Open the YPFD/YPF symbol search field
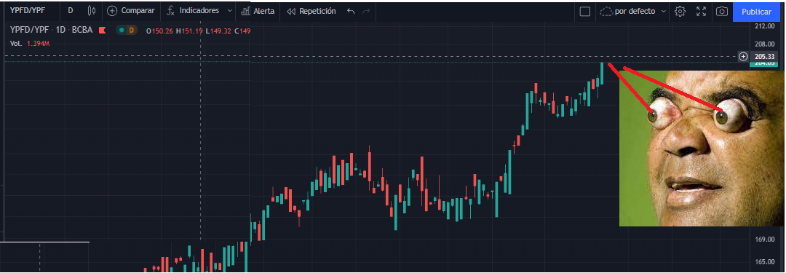The image size is (786, 273). [x=28, y=10]
